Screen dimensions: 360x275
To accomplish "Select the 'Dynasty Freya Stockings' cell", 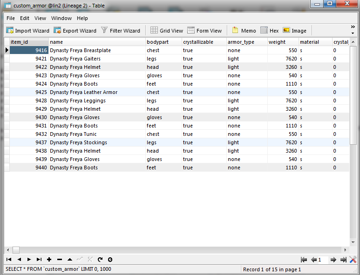I will [x=97, y=142].
